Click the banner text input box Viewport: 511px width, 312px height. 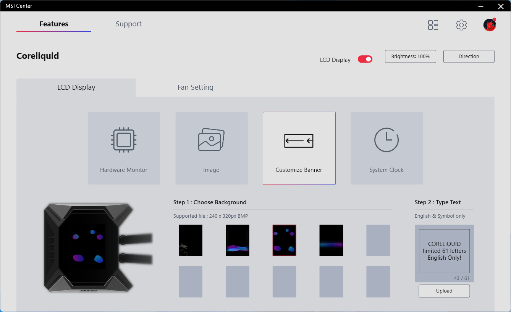pos(444,251)
